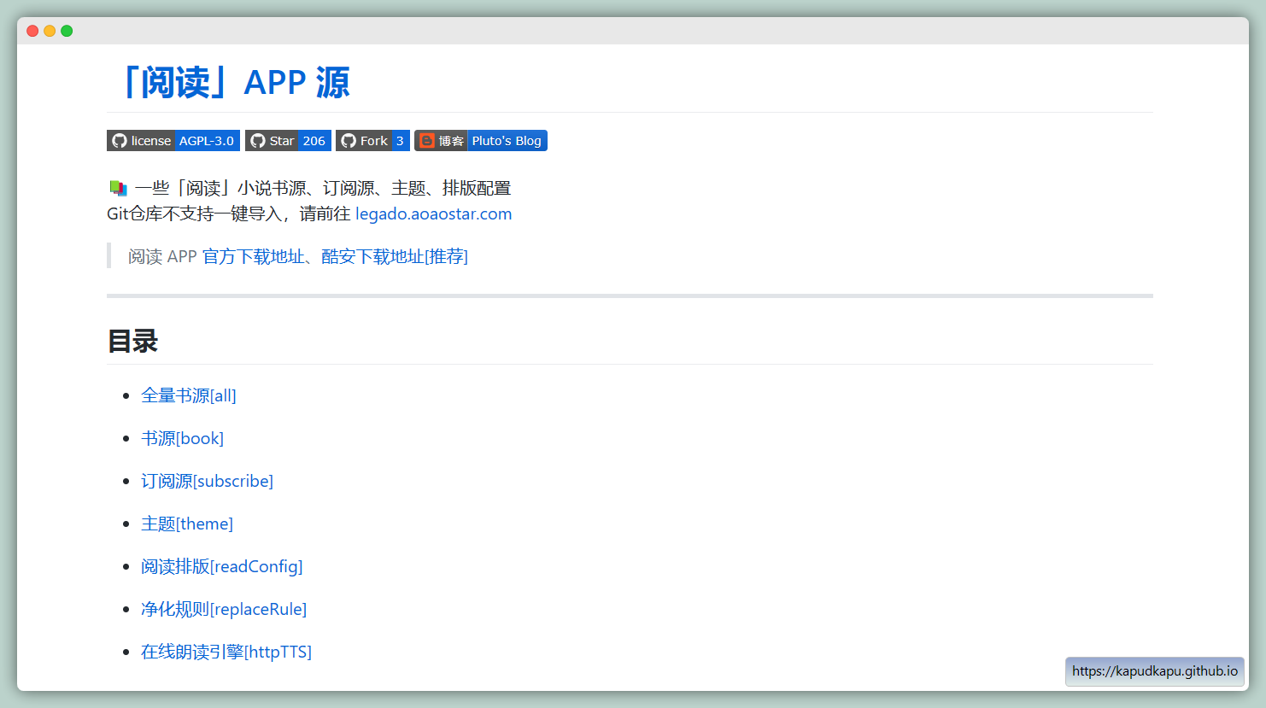
Task: Select the 阅读排版[readConfig] link
Action: point(221,566)
